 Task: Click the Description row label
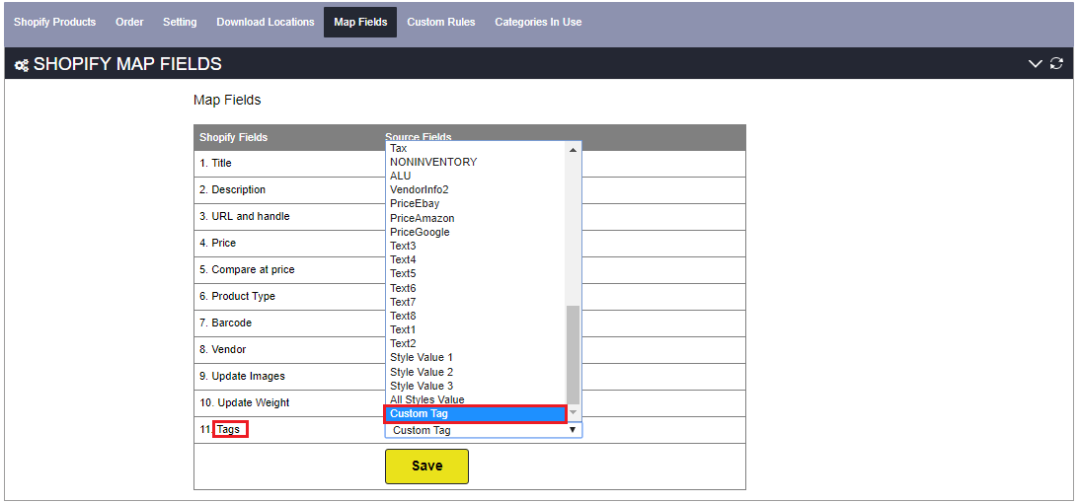click(232, 189)
